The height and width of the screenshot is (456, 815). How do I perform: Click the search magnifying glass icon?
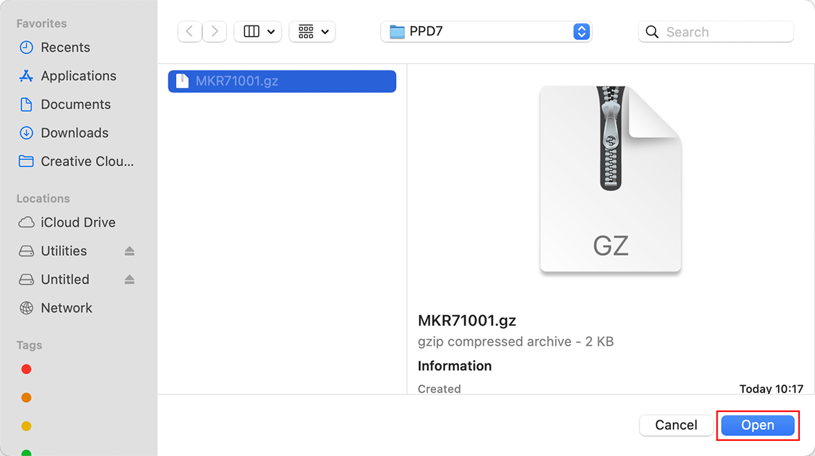click(652, 32)
